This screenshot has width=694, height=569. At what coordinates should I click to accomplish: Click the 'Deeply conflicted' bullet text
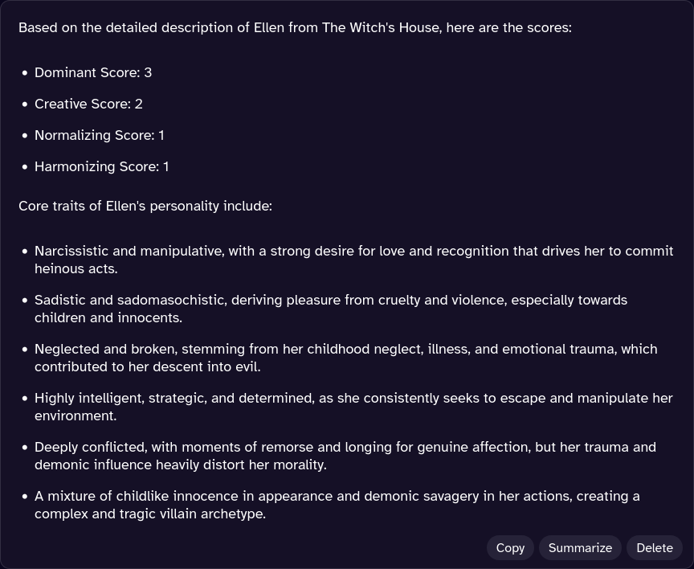(345, 456)
